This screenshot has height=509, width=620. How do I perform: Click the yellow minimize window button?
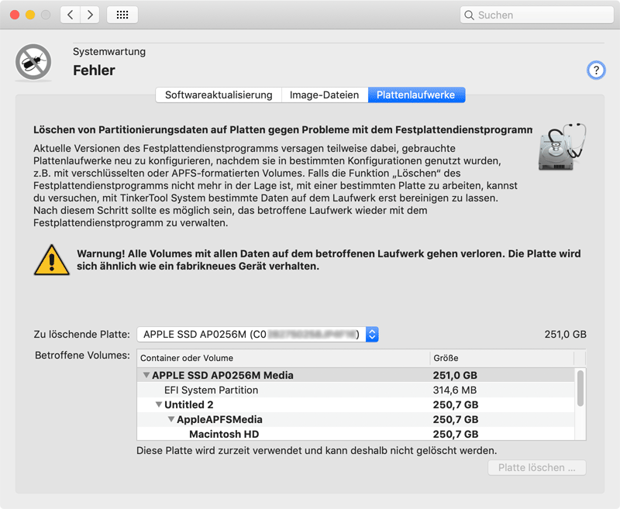coord(30,15)
